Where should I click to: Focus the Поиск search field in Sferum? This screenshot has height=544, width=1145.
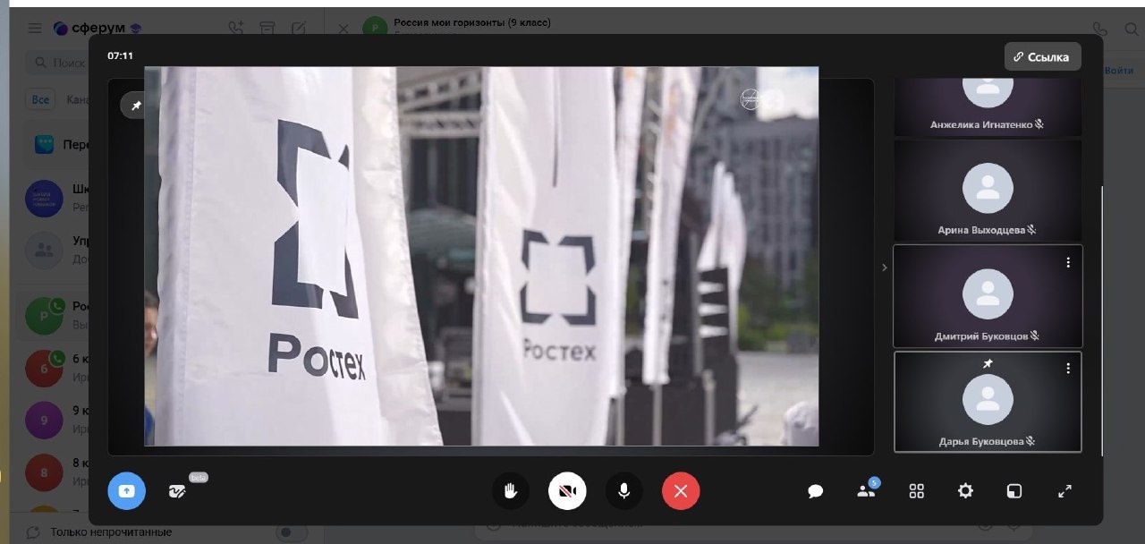pyautogui.click(x=58, y=64)
